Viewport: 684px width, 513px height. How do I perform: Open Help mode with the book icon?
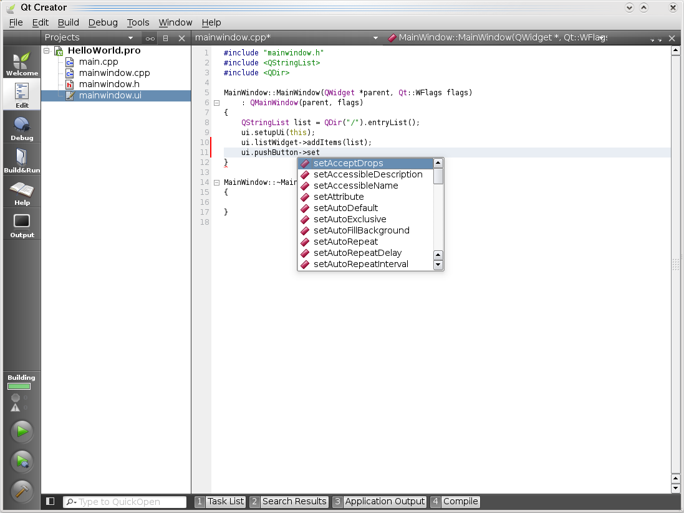[22, 192]
